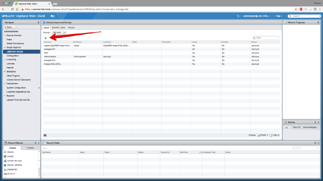Click the refresh icon in top bar

point(238,16)
